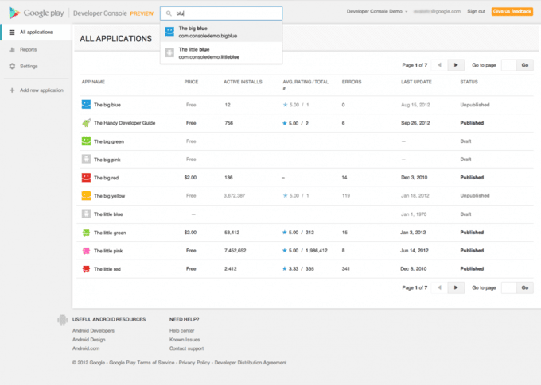Click The big red app icon

pos(86,177)
